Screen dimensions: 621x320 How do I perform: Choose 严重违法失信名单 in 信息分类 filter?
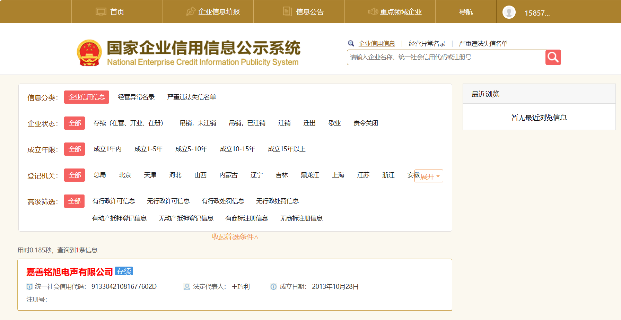(x=191, y=97)
